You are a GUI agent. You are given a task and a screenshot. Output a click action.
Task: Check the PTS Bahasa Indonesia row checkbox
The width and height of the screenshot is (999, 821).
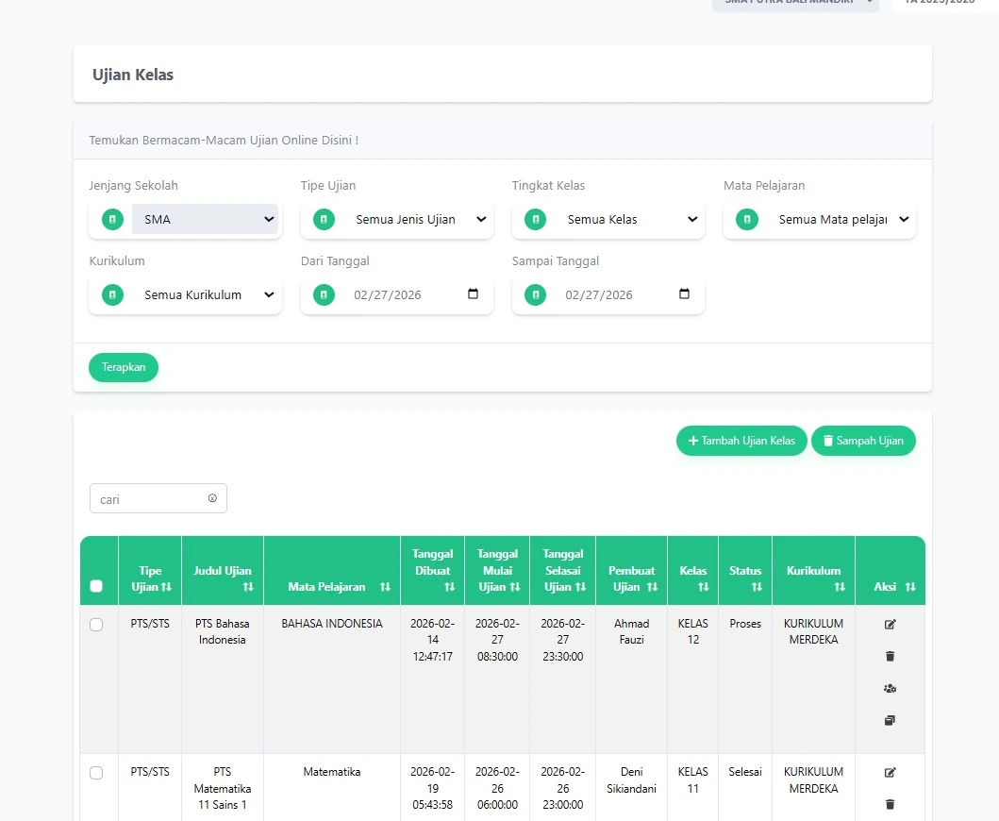pos(96,625)
